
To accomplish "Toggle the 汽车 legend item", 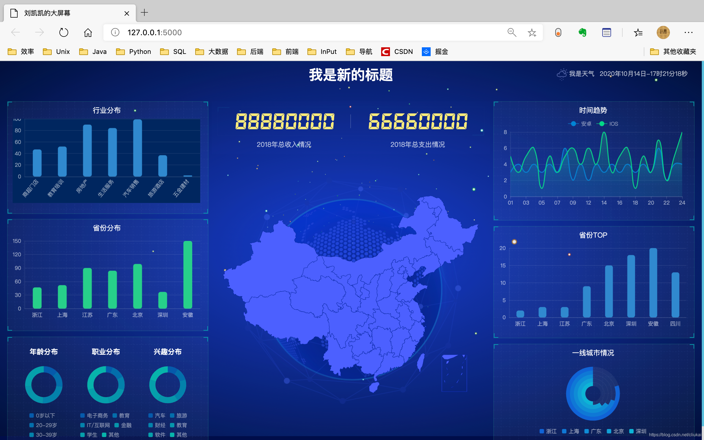I will point(157,416).
